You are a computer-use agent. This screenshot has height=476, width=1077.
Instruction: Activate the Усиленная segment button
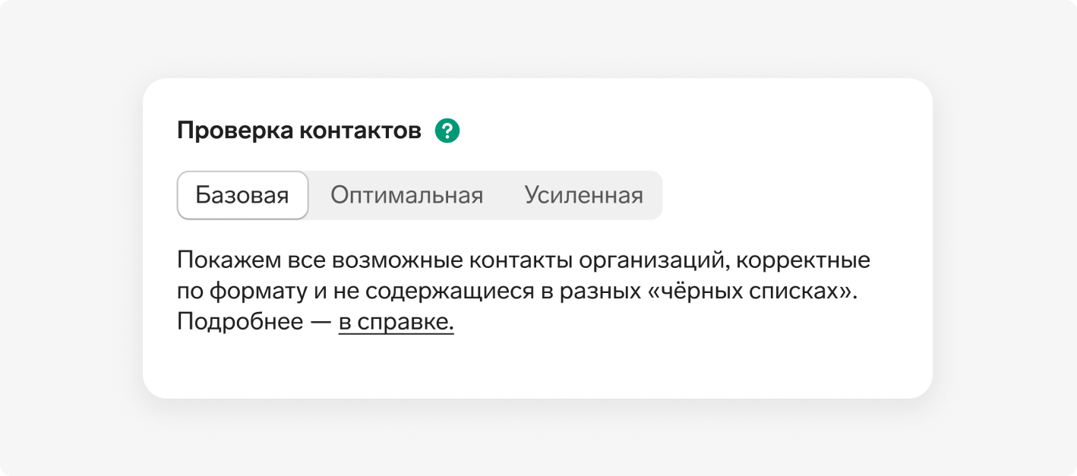coord(583,195)
